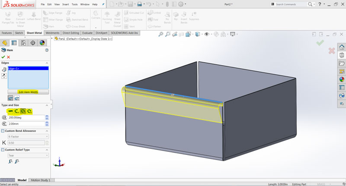Click the Print icon in the toolbar

(x=139, y=4)
